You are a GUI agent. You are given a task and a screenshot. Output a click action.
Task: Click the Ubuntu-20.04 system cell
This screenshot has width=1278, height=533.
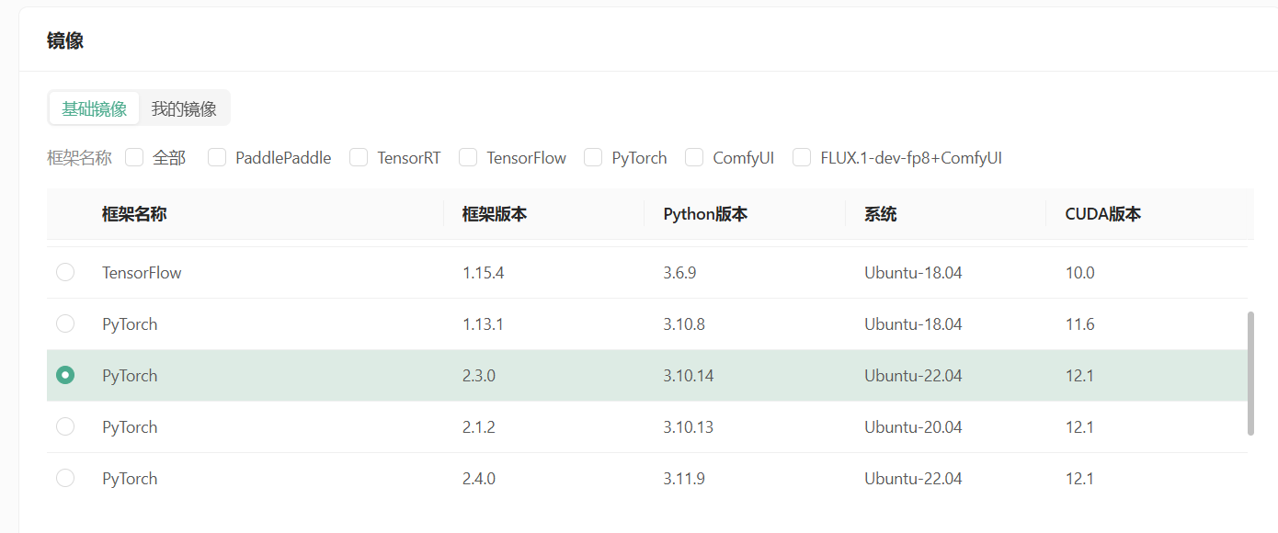913,426
